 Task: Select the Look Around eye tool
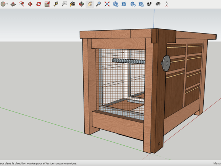pos(158,4)
